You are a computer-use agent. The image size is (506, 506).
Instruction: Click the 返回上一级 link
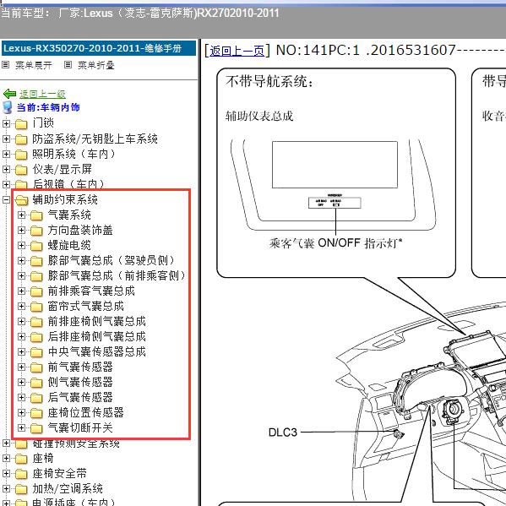click(x=42, y=94)
